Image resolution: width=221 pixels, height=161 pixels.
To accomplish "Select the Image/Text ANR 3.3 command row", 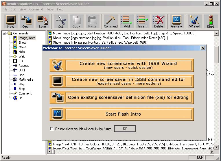I will (131, 144).
